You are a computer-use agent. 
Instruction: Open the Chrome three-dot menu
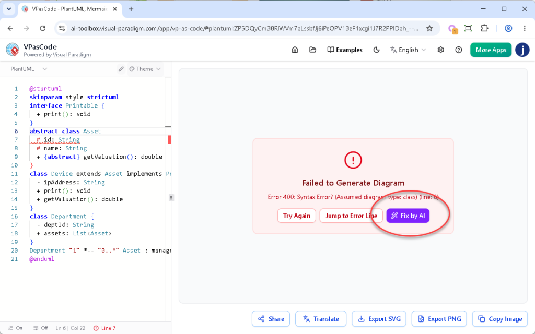click(x=525, y=28)
